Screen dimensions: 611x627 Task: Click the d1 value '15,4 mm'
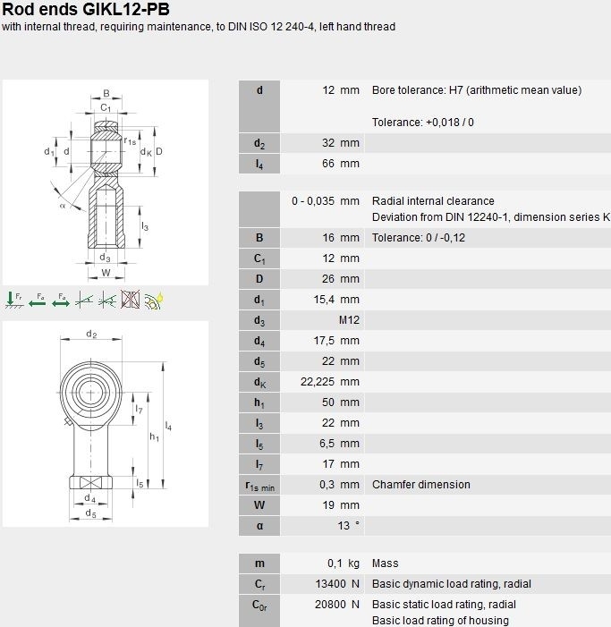[336, 300]
